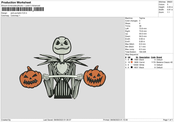Viewport: 174px width, 122px height.
Task: Click the White description in stop 3
Action: click(142, 65)
